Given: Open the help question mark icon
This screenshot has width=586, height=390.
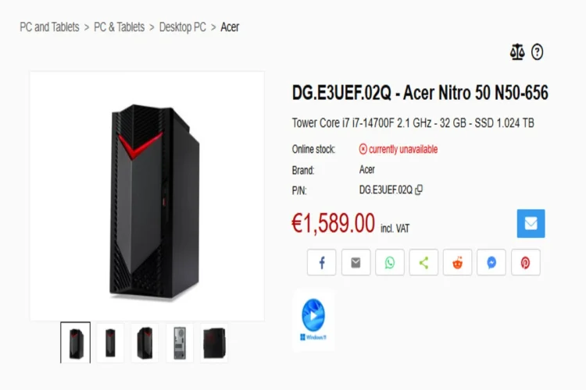Looking at the screenshot, I should (537, 52).
